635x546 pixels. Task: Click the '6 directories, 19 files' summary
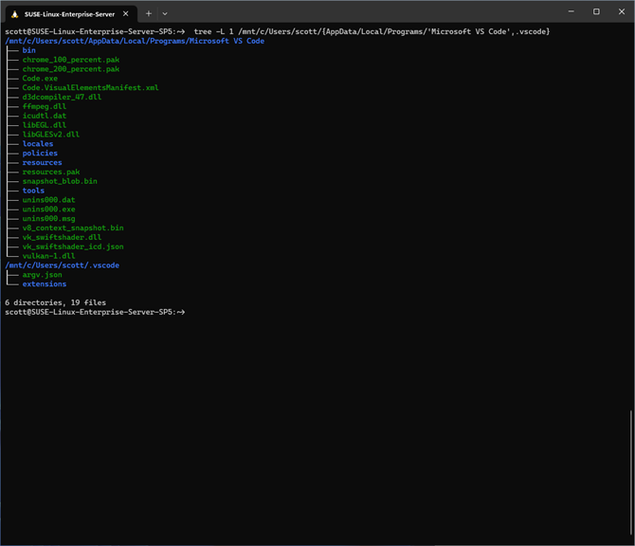(x=56, y=302)
